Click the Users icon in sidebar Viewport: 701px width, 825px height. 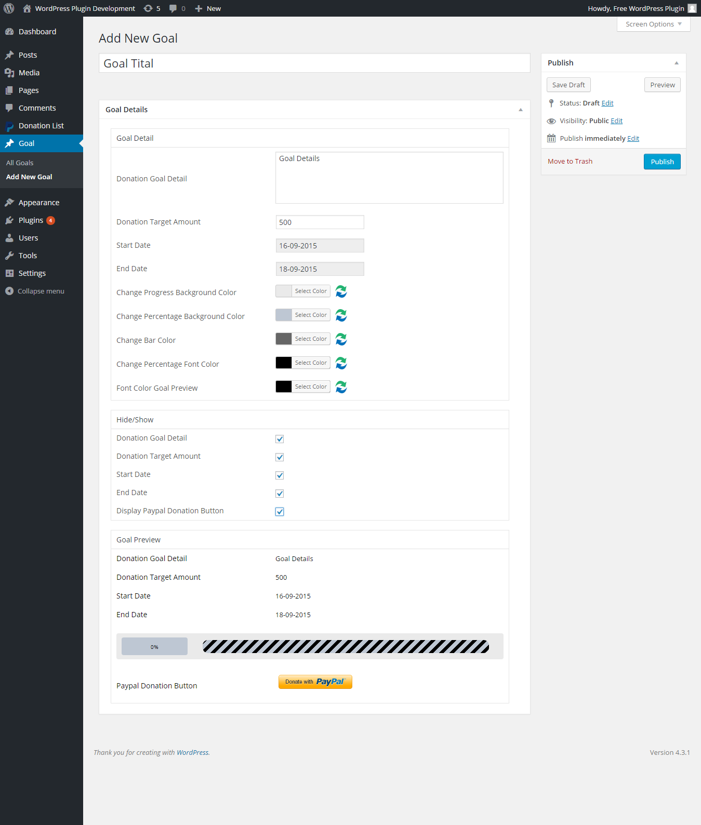[x=9, y=238]
